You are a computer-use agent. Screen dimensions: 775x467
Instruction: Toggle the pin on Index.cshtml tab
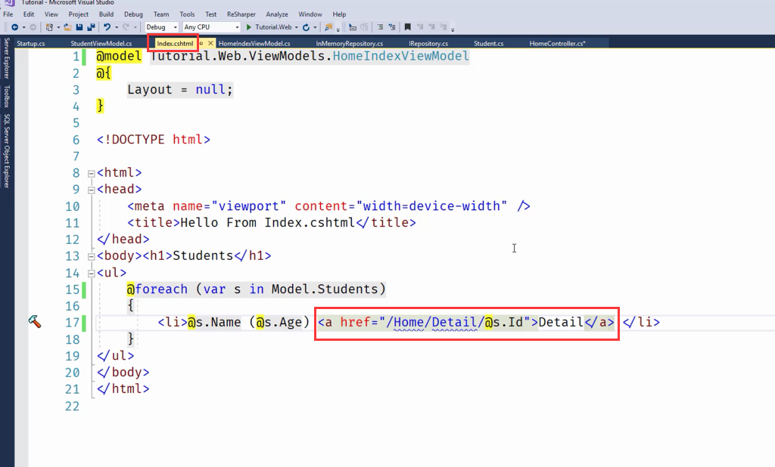point(201,44)
